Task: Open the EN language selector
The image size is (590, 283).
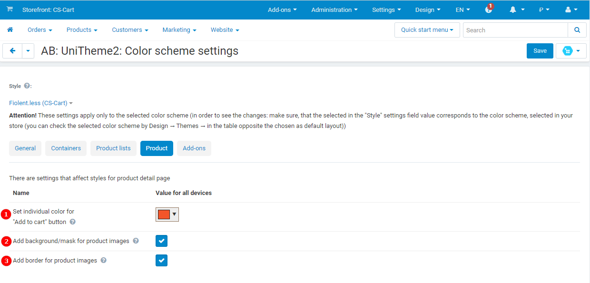Action: coord(462,10)
